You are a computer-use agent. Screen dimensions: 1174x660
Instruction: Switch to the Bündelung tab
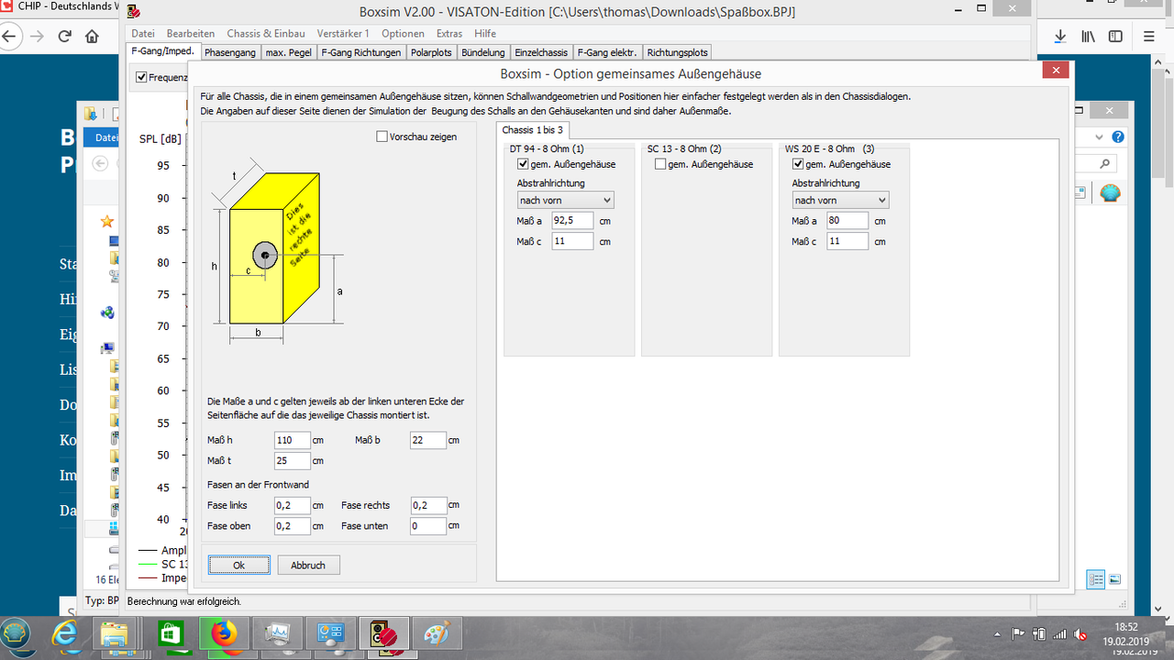pos(483,52)
